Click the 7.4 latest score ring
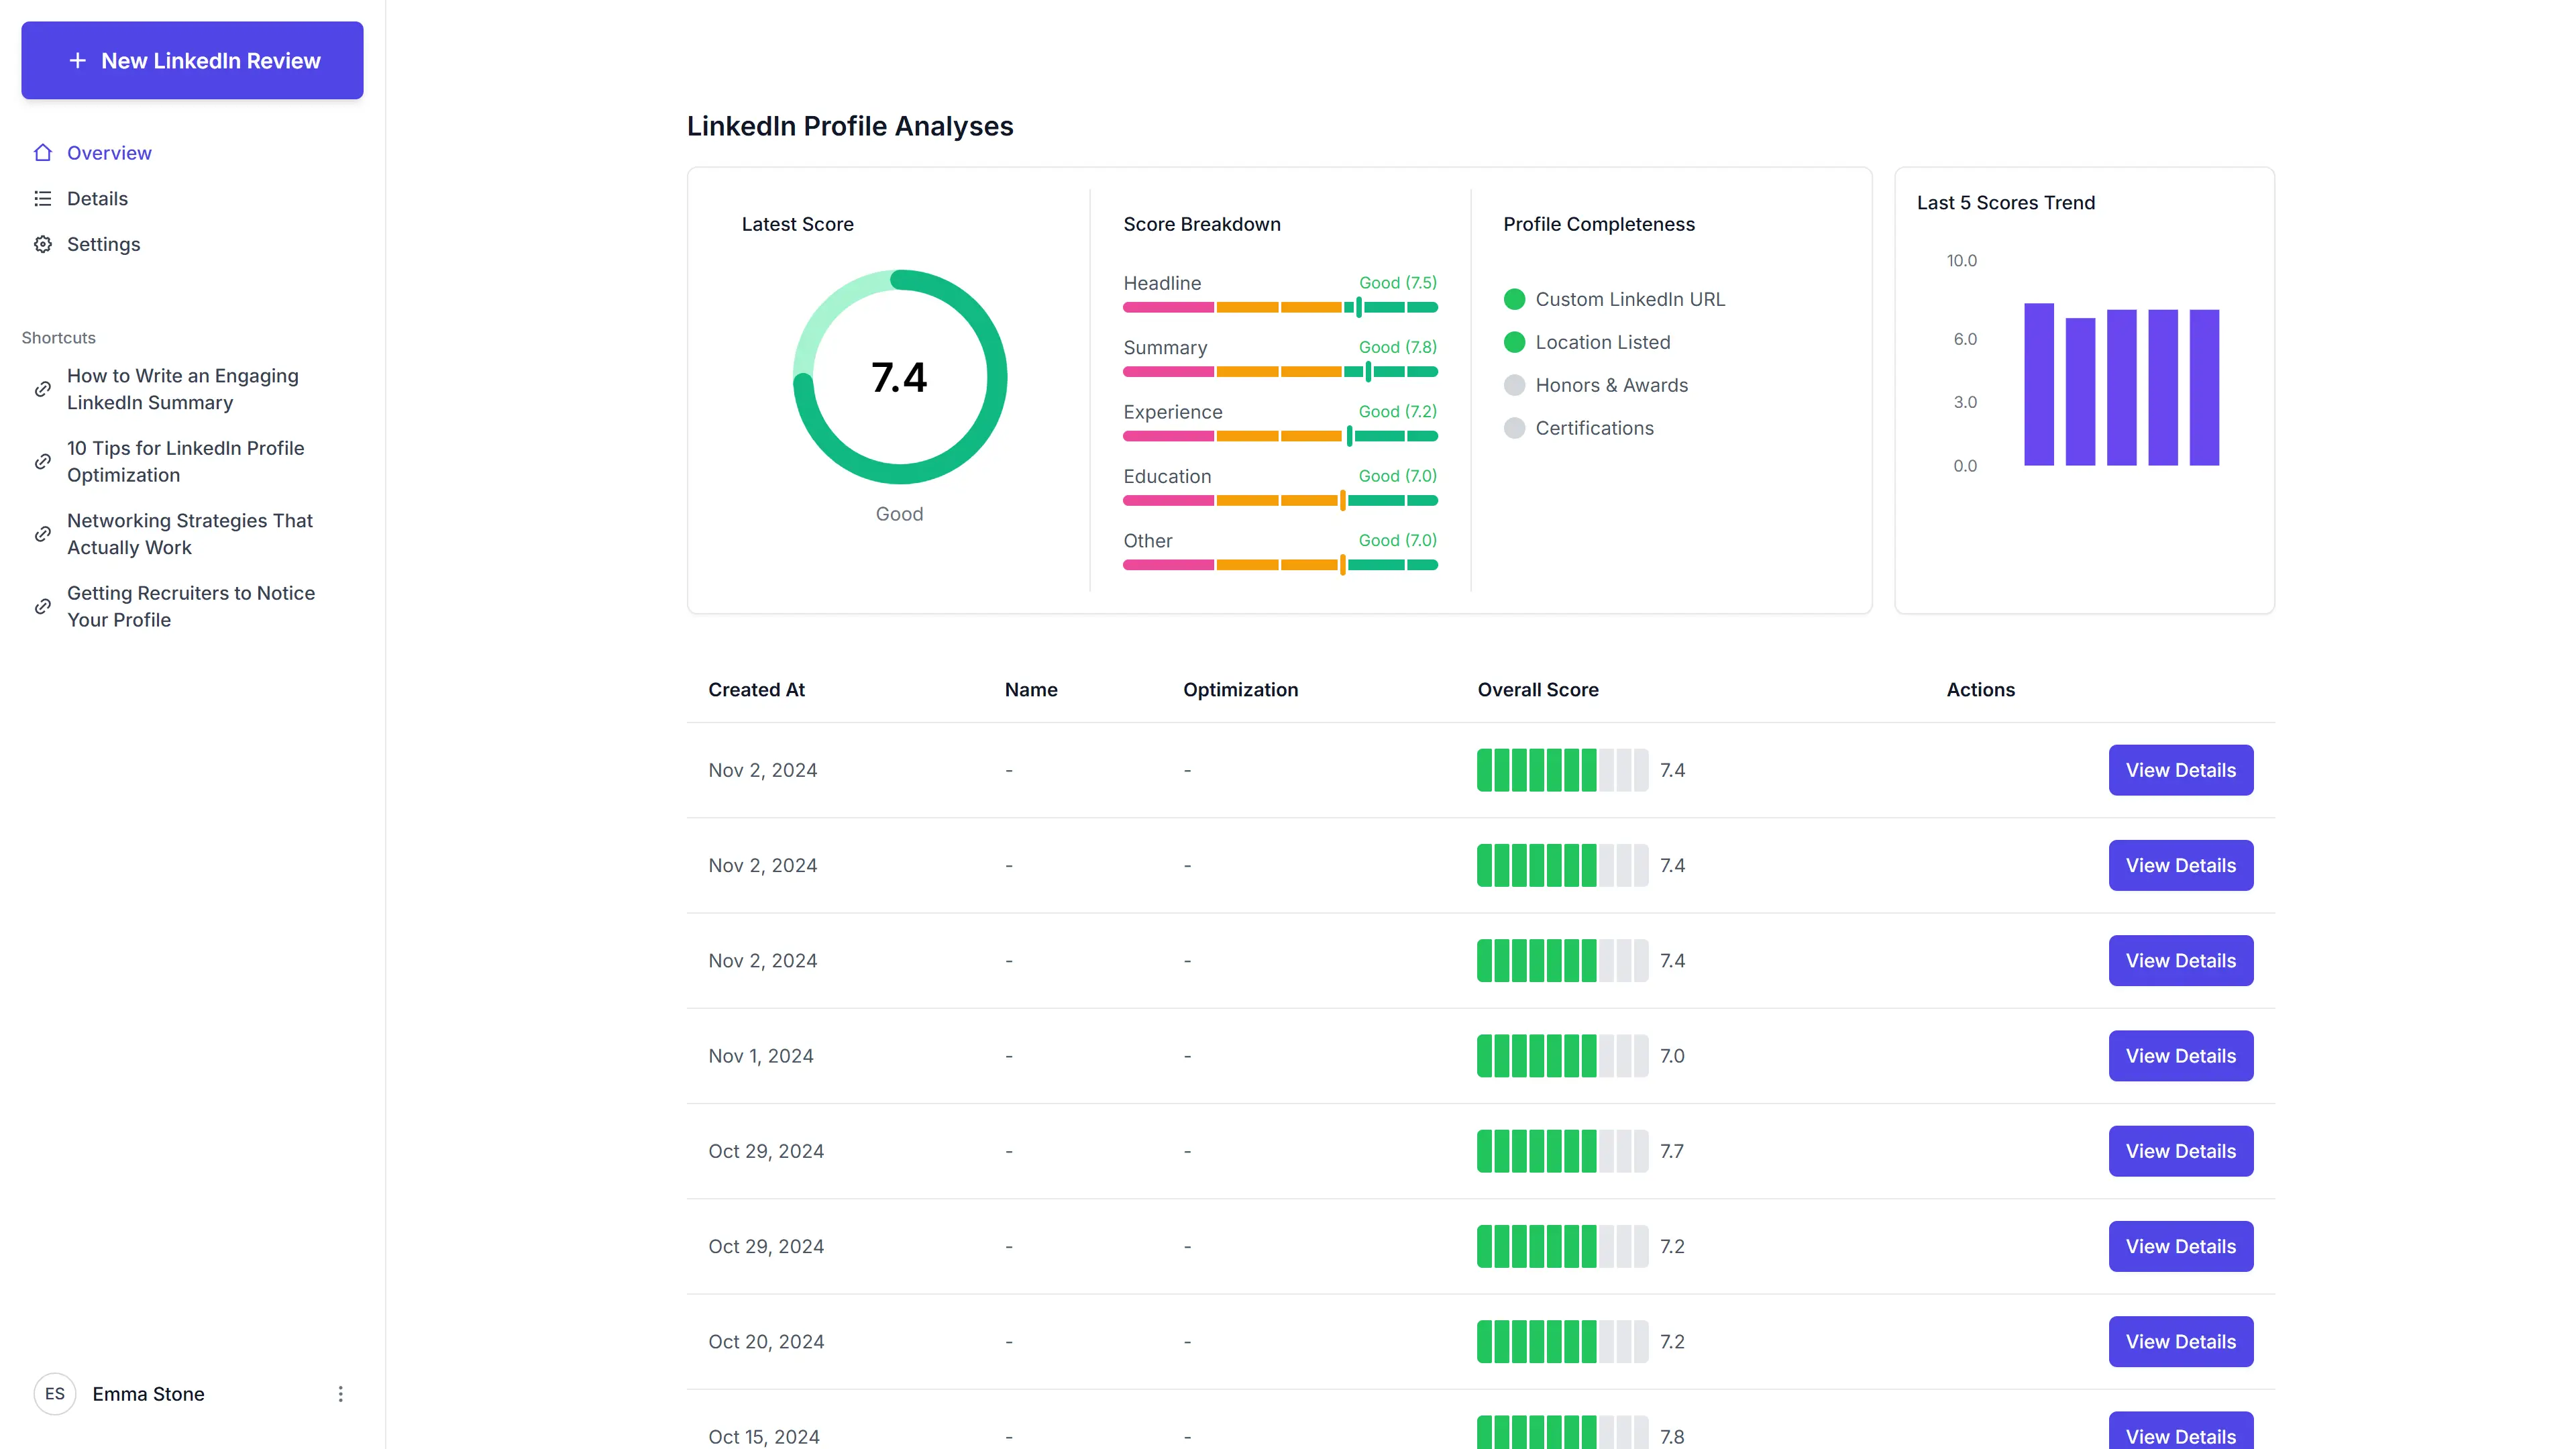Viewport: 2576px width, 1449px height. click(x=899, y=377)
